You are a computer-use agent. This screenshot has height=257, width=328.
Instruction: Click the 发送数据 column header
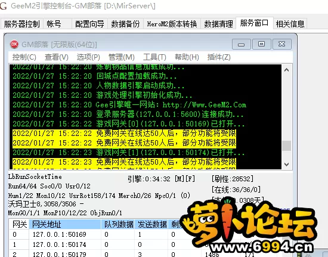[151, 224]
